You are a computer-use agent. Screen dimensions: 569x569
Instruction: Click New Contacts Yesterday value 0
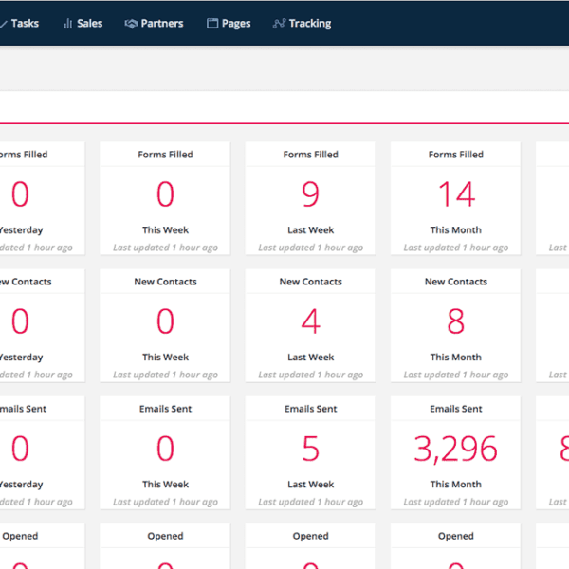[20, 321]
